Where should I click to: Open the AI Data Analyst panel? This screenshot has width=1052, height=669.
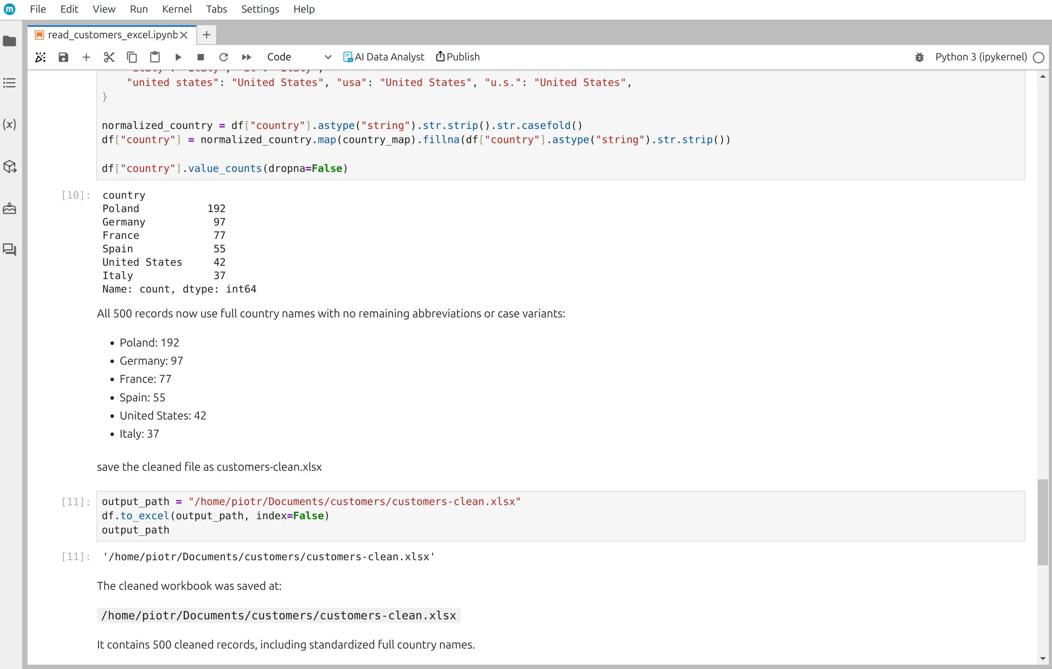tap(384, 57)
